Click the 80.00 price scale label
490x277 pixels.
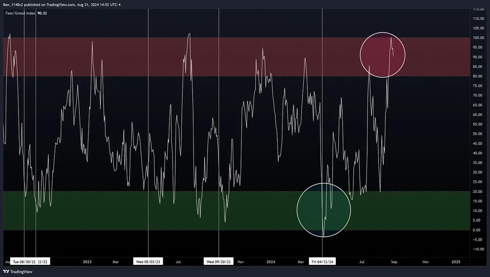pyautogui.click(x=478, y=76)
